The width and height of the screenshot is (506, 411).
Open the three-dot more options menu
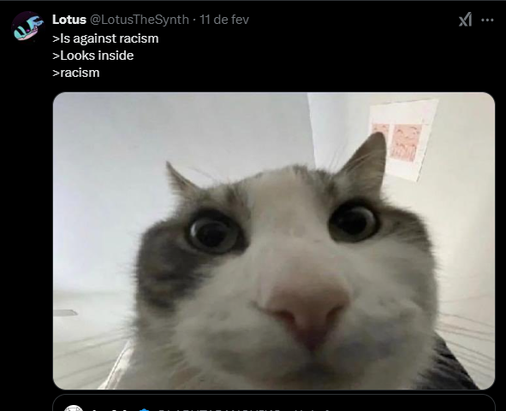[487, 20]
